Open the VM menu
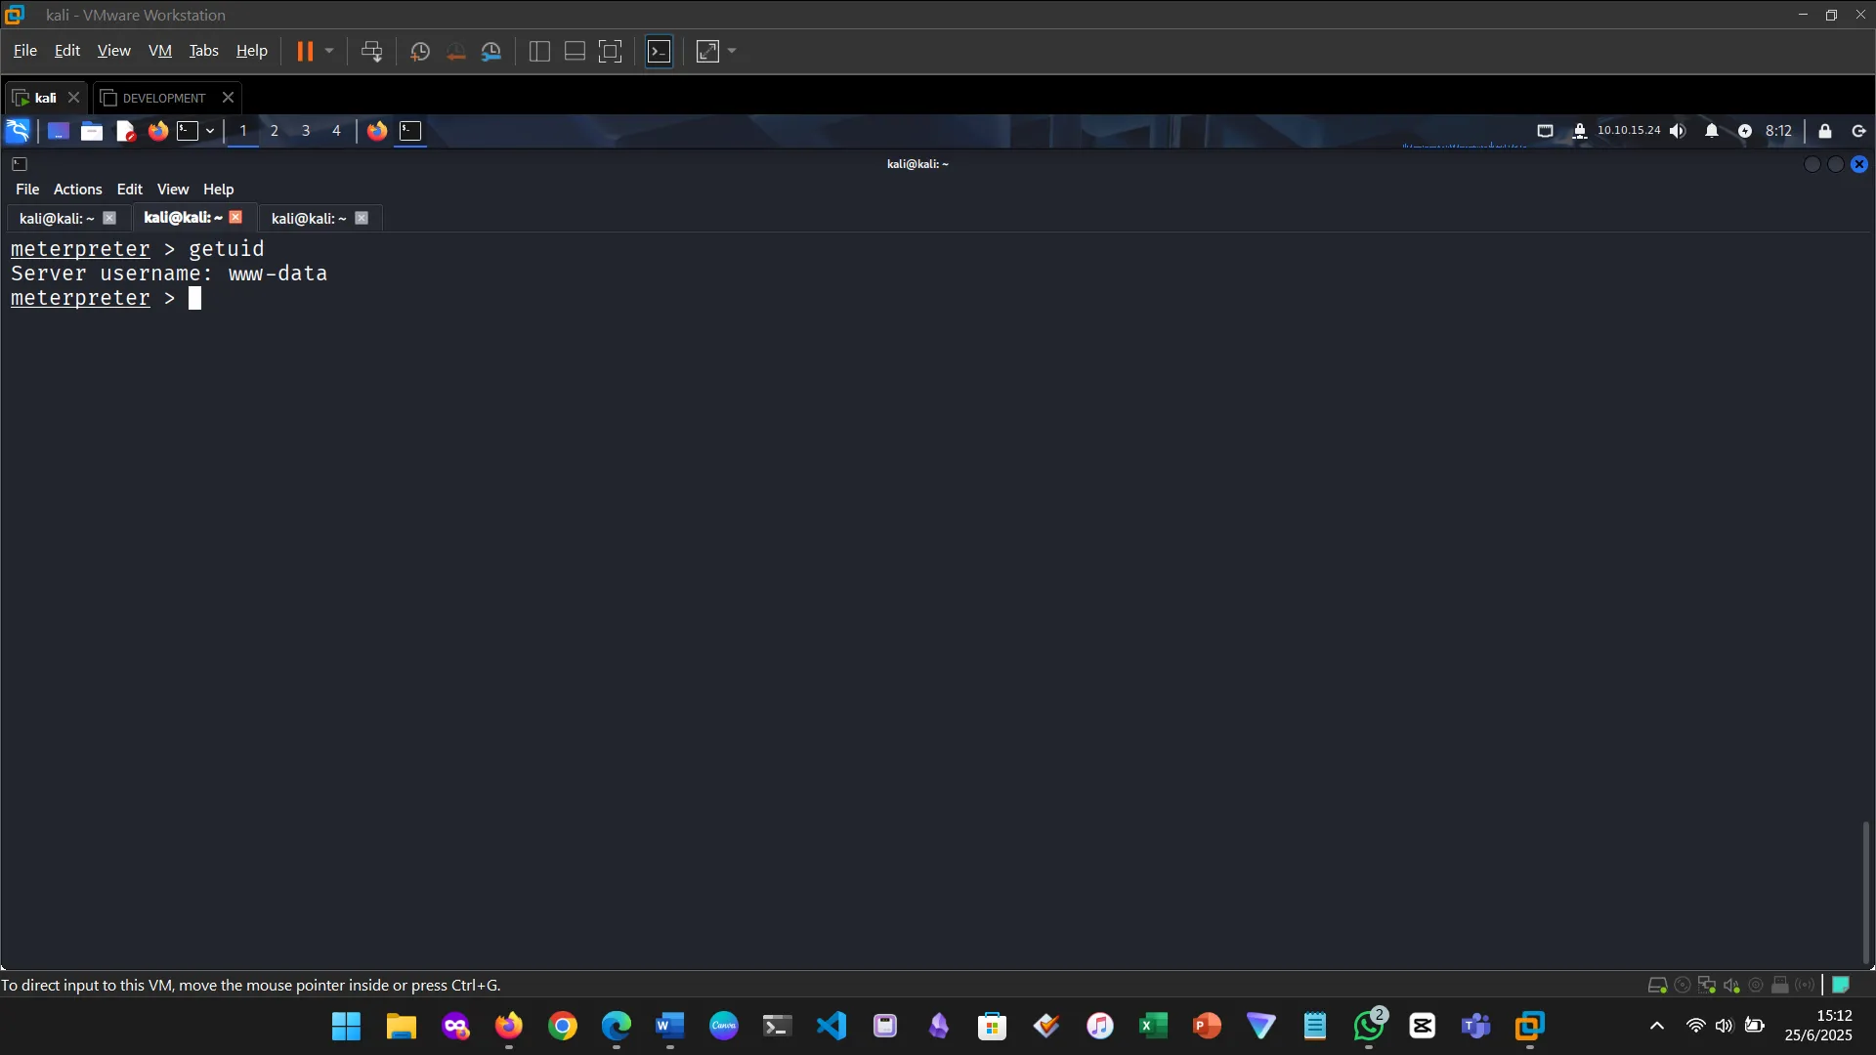 (x=159, y=51)
